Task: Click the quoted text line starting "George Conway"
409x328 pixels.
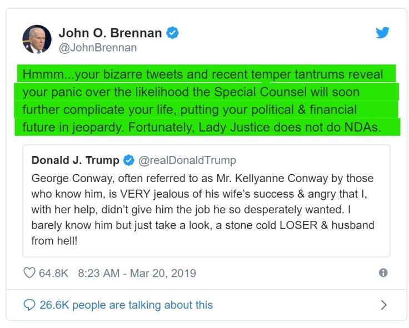Action: tap(202, 179)
